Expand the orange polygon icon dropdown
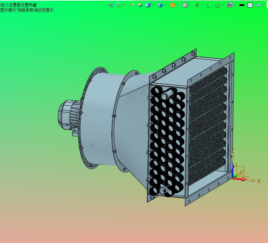The width and height of the screenshot is (268, 243). [178, 5]
